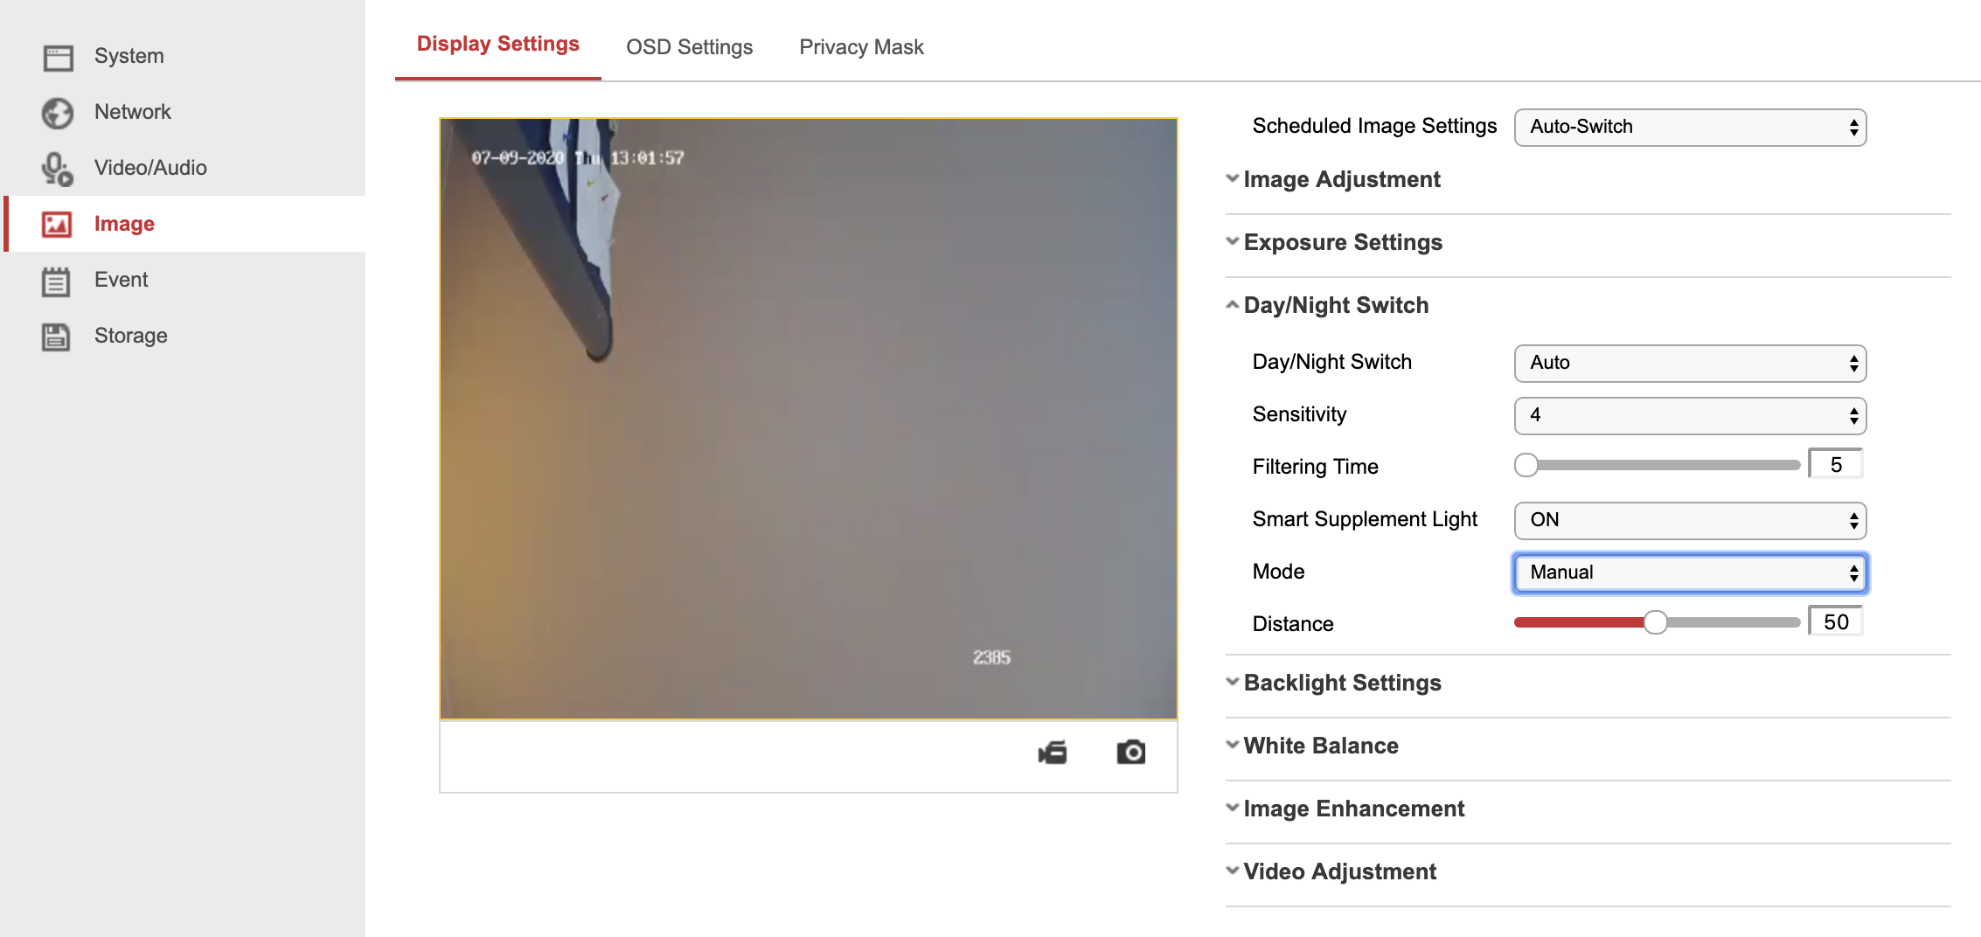Open the Scheduled Image Settings dropdown
This screenshot has width=1981, height=937.
point(1689,128)
